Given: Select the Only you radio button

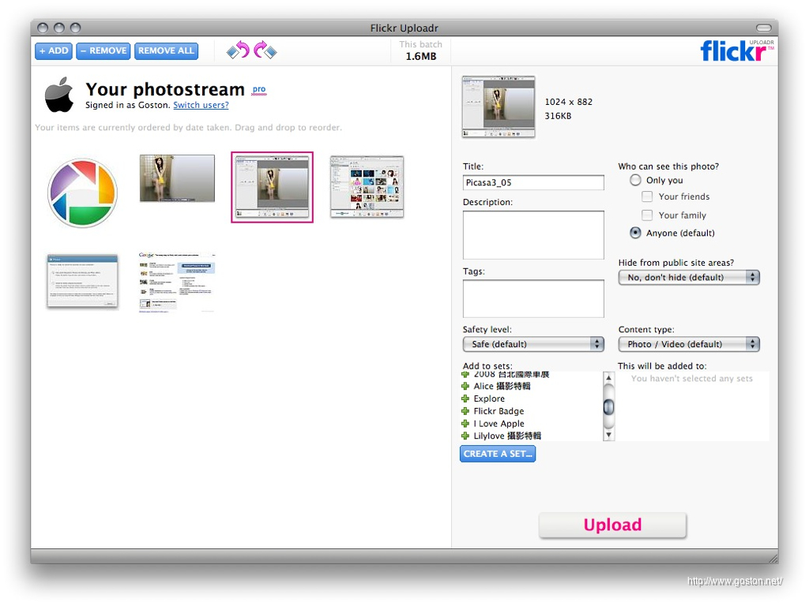Looking at the screenshot, I should [635, 180].
